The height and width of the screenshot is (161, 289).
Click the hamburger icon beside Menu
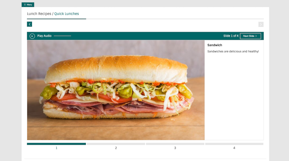[25, 5]
